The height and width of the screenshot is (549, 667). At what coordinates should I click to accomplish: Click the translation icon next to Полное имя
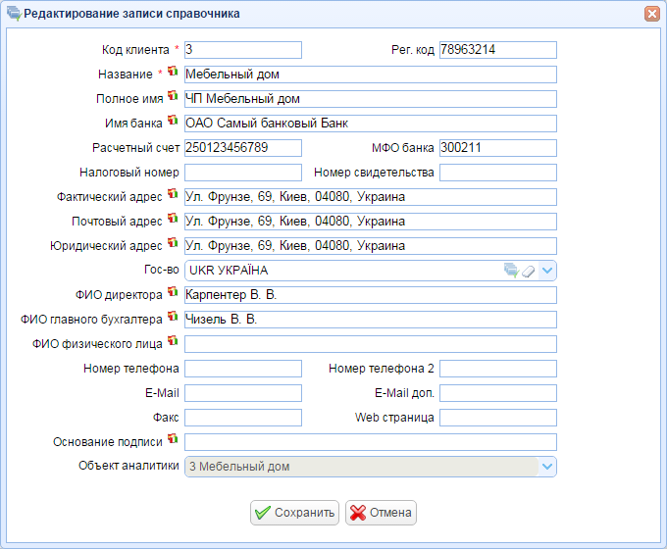pyautogui.click(x=173, y=96)
